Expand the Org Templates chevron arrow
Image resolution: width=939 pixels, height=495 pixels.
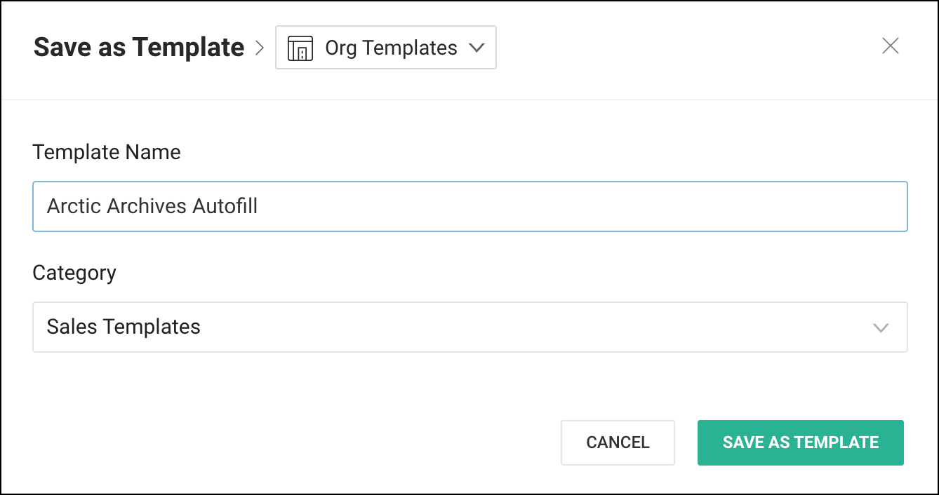[x=477, y=48]
